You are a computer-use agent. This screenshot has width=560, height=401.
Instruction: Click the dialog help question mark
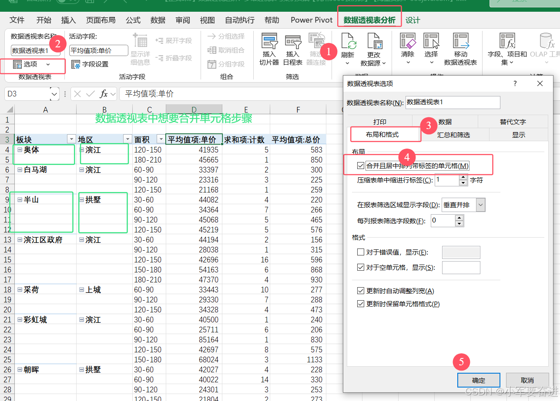click(515, 83)
